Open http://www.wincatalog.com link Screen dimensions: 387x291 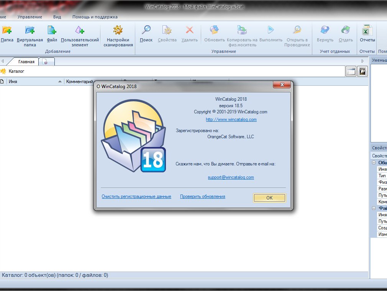click(x=231, y=119)
